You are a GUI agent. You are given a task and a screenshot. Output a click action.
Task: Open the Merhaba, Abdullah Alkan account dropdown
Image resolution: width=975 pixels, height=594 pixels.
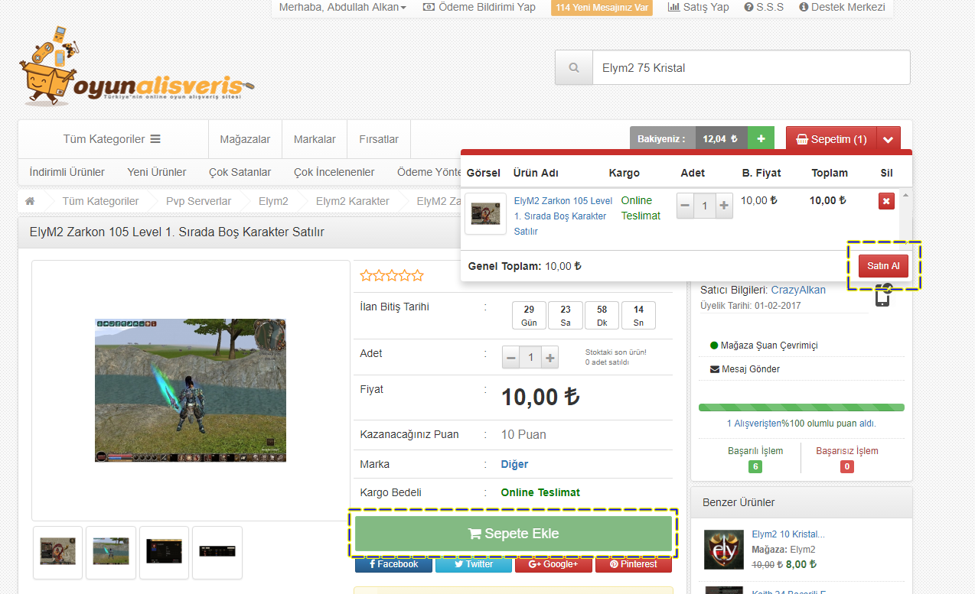click(x=342, y=7)
